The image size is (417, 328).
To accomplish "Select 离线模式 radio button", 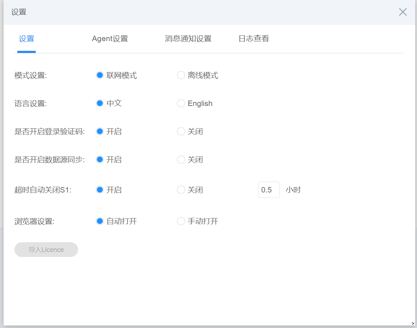I will [x=181, y=75].
